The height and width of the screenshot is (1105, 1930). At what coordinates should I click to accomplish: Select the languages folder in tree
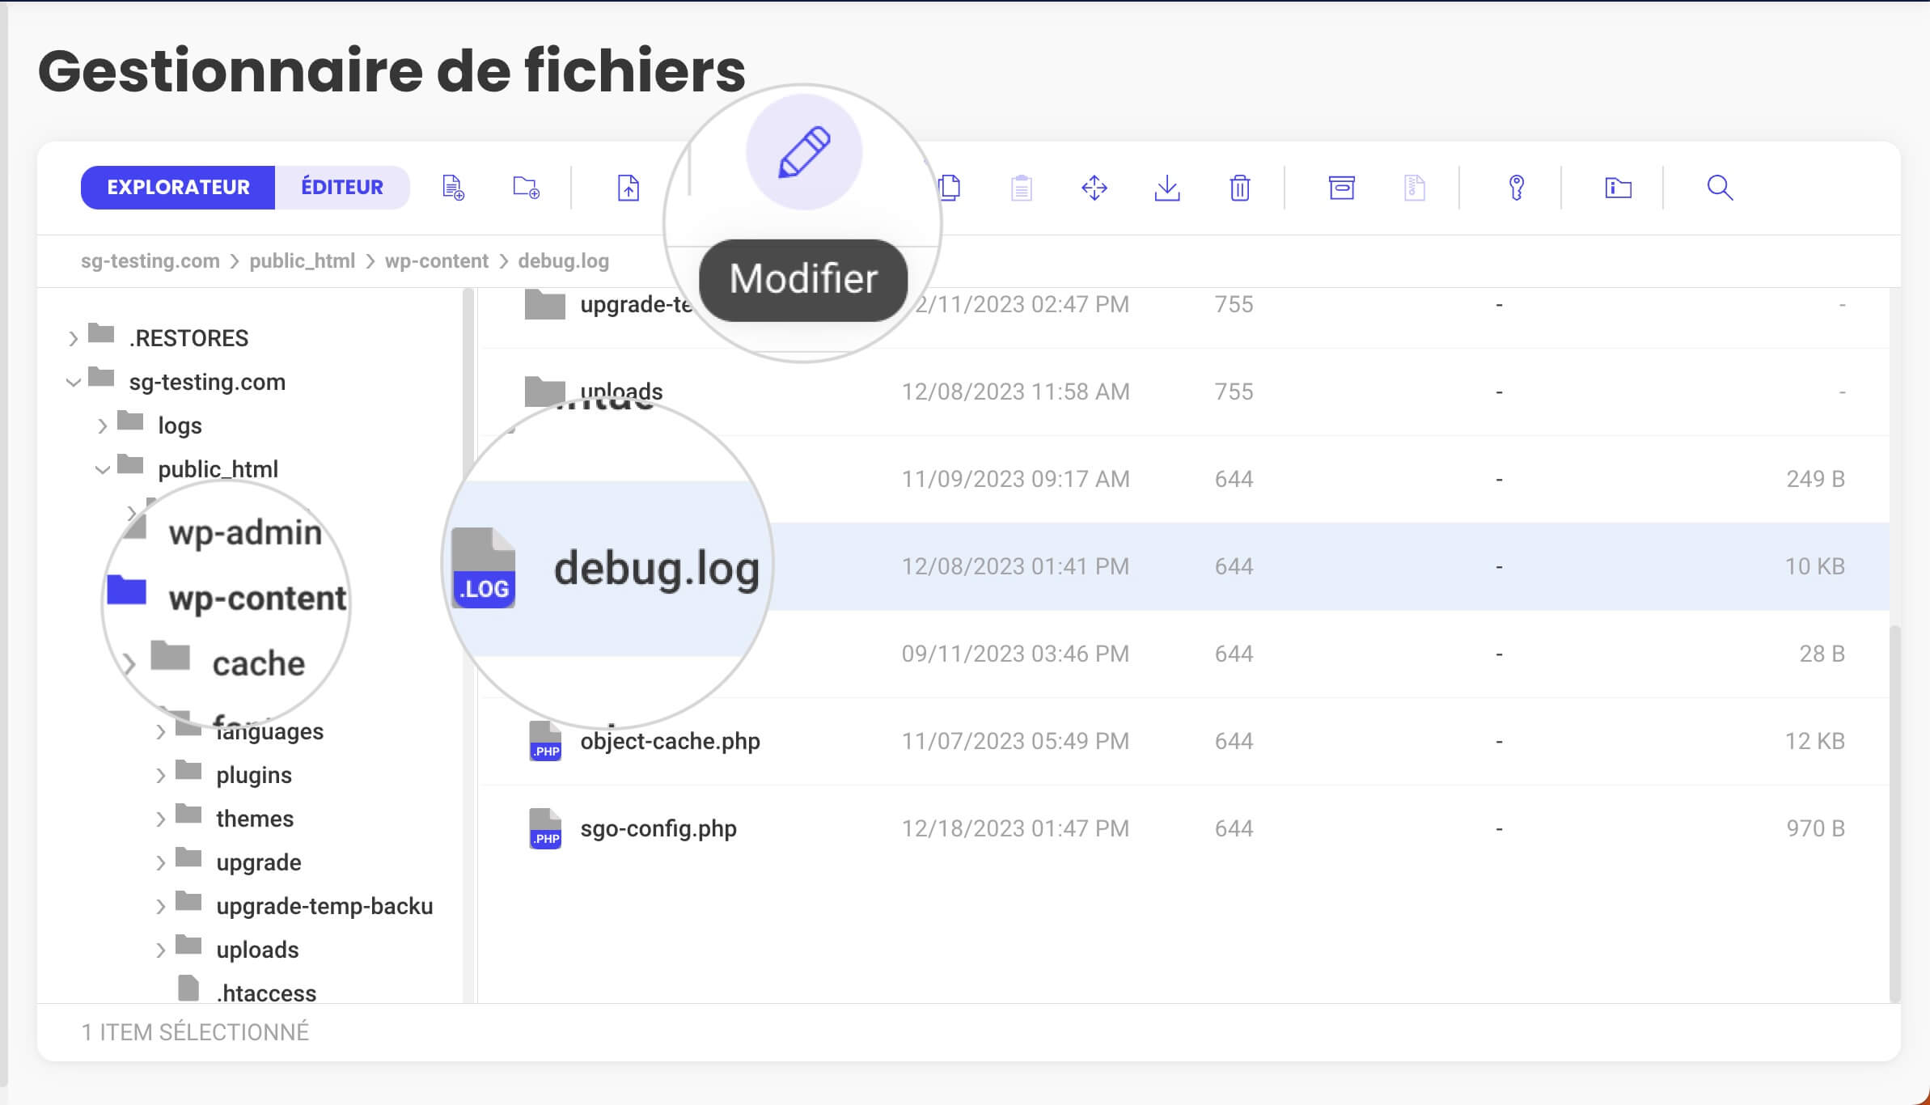tap(270, 731)
